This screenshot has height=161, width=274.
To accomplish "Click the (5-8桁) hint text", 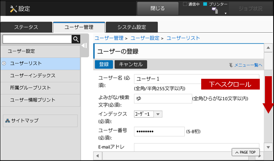I will (x=193, y=132).
